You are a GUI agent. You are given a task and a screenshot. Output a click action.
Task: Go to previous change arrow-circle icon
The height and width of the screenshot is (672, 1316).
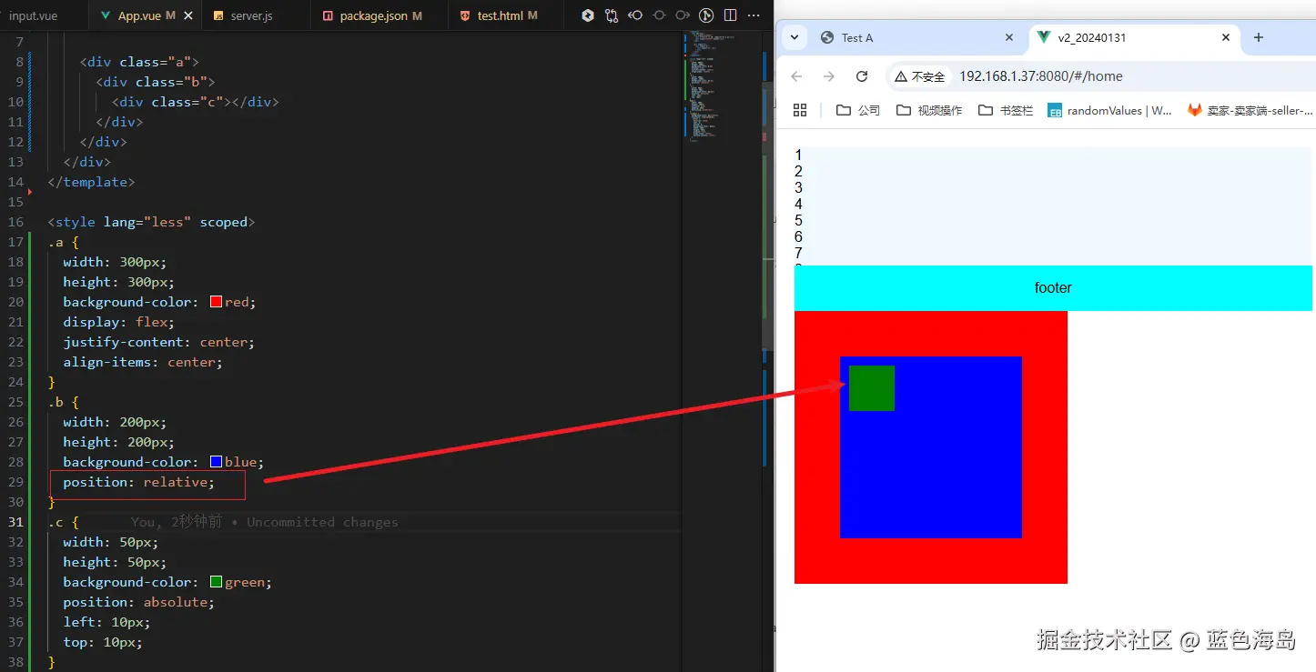(x=635, y=16)
